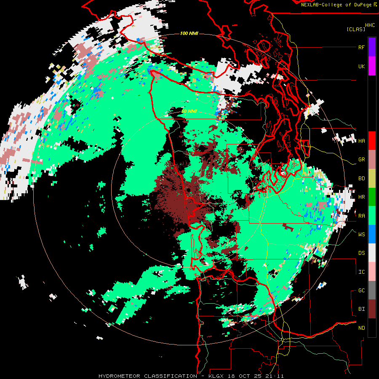The height and width of the screenshot is (379, 379).
Task: Click the RA bright green legend swatch
Action: (x=372, y=216)
